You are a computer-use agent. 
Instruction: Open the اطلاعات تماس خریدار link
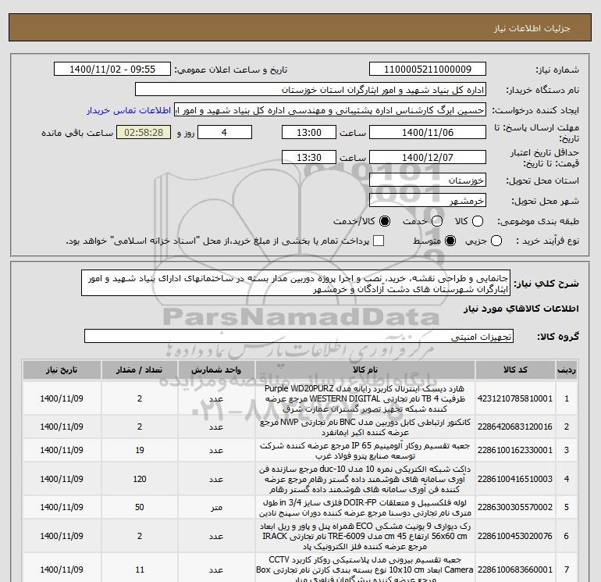pyautogui.click(x=129, y=110)
